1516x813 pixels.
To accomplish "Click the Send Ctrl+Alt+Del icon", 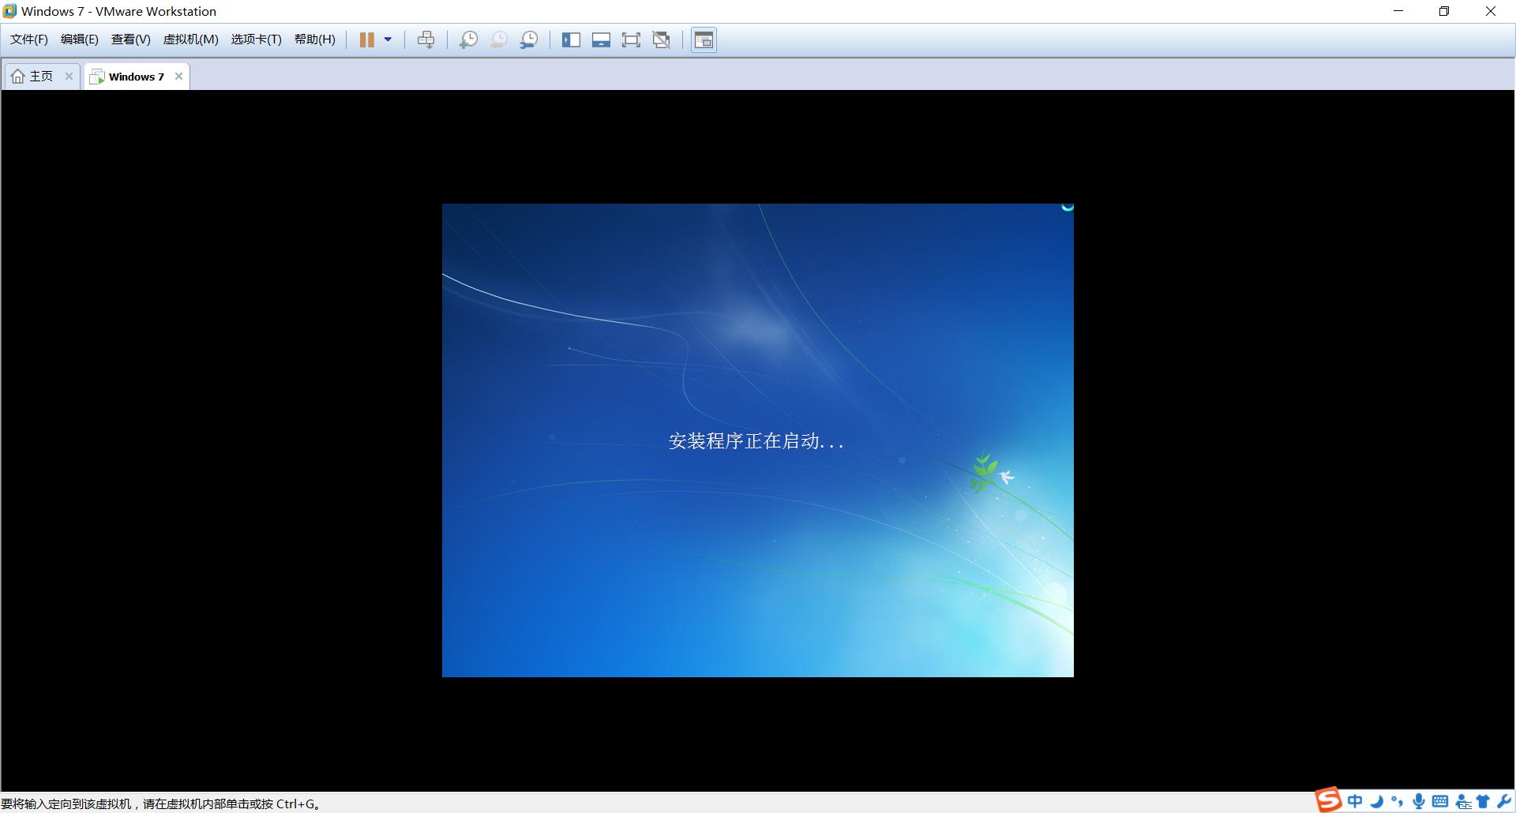I will click(426, 40).
